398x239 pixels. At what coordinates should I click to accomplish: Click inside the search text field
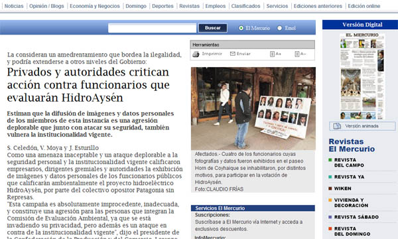click(152, 28)
